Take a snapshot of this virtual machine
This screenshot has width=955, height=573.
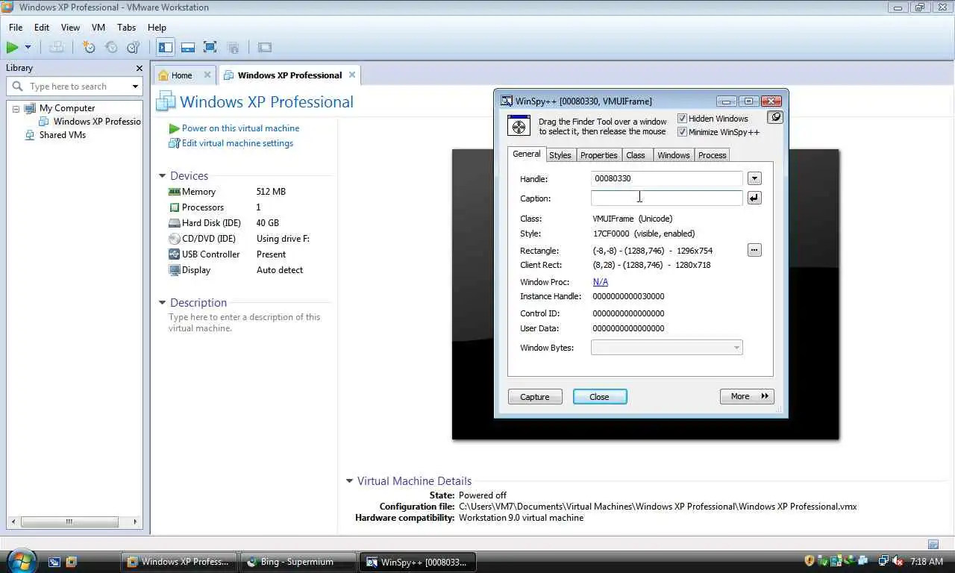point(89,47)
